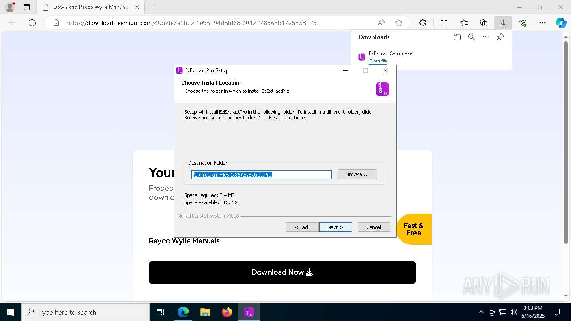571x321 pixels.
Task: Click the Rayco Wylie Manuals heading text
Action: pyautogui.click(x=184, y=241)
